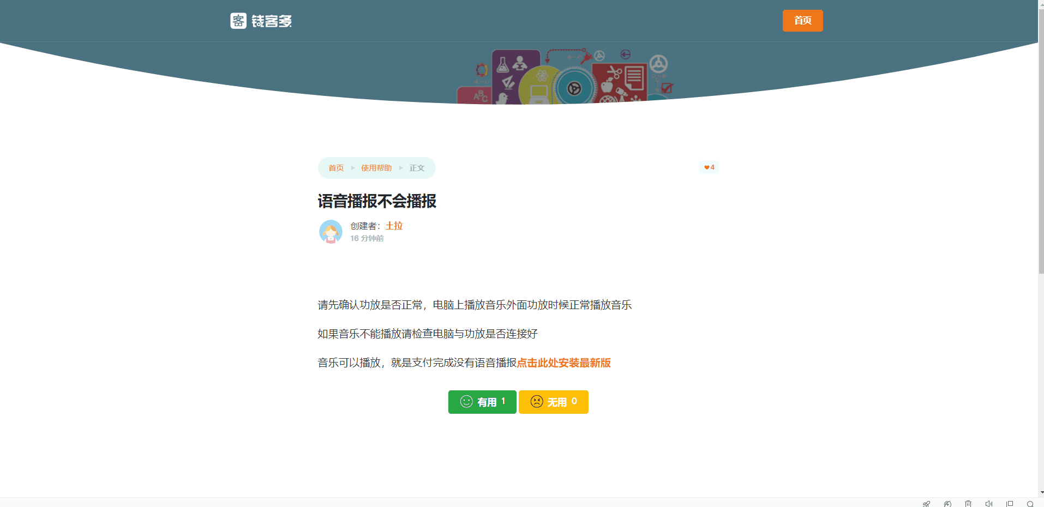
Task: Click the scrollbar down arrow
Action: coord(1041,493)
